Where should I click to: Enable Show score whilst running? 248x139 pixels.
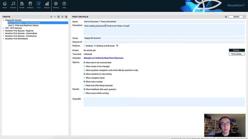click(84, 93)
